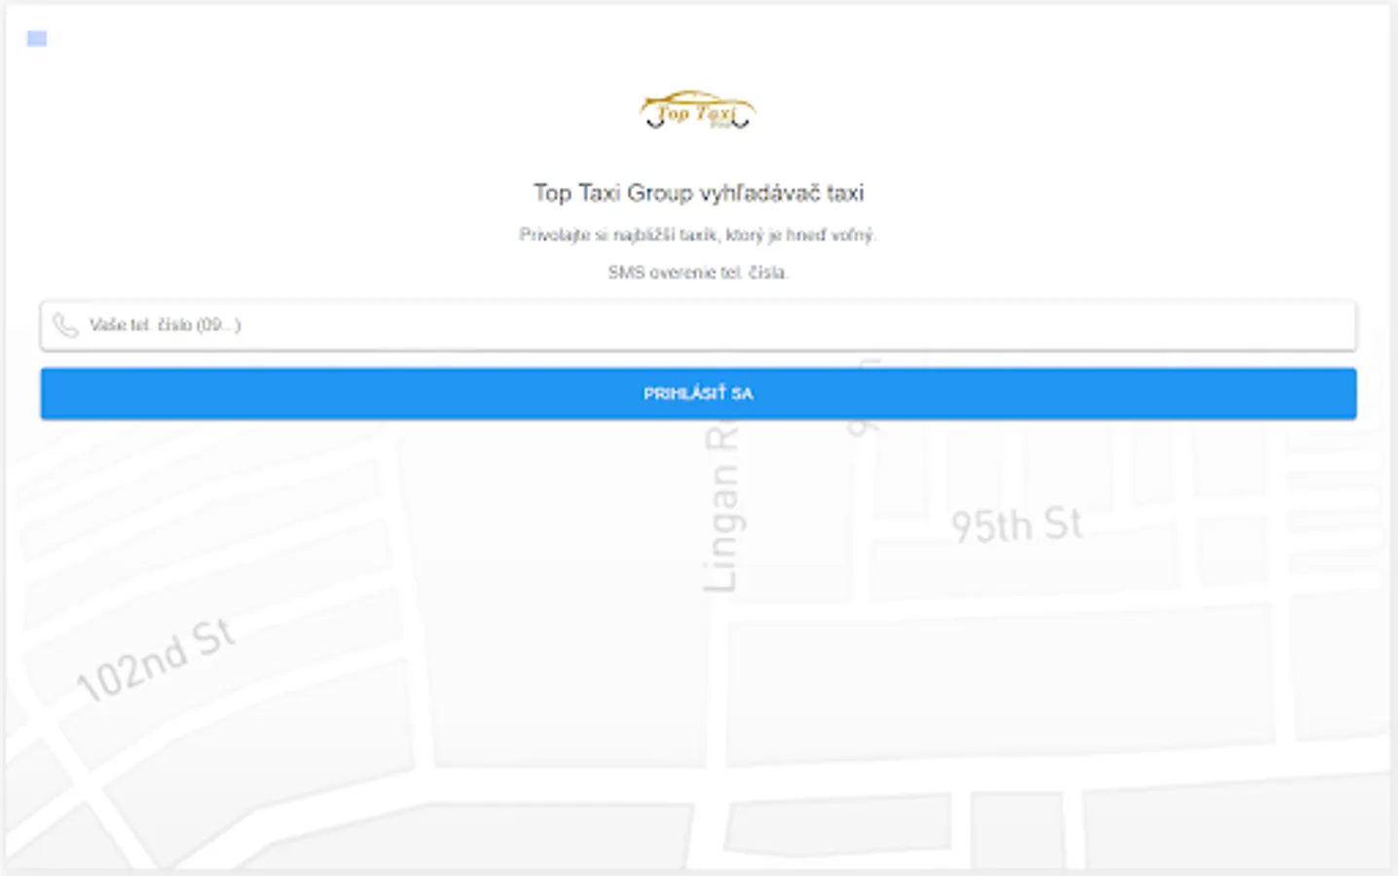
Task: Click the 'Top Taxi Group vyhľadávač taxi' heading
Action: point(698,193)
